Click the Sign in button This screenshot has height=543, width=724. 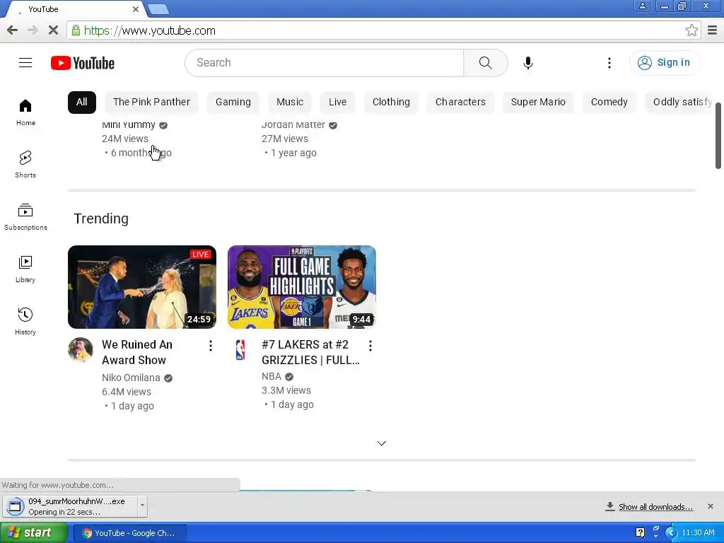(664, 63)
